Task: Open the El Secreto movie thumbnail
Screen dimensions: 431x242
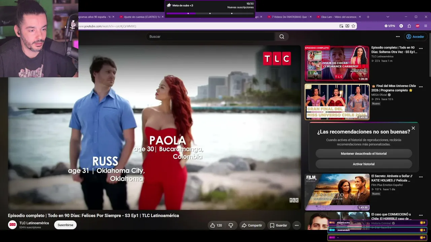Action: point(337,192)
